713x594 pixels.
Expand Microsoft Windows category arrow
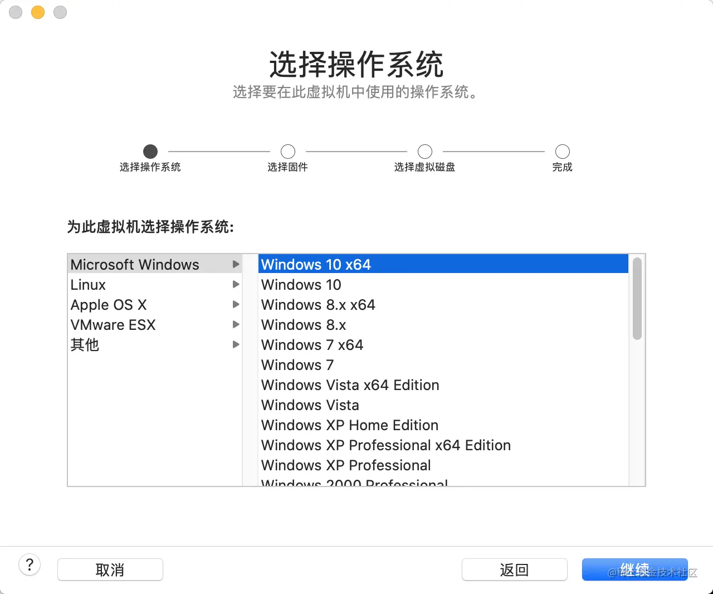point(236,264)
